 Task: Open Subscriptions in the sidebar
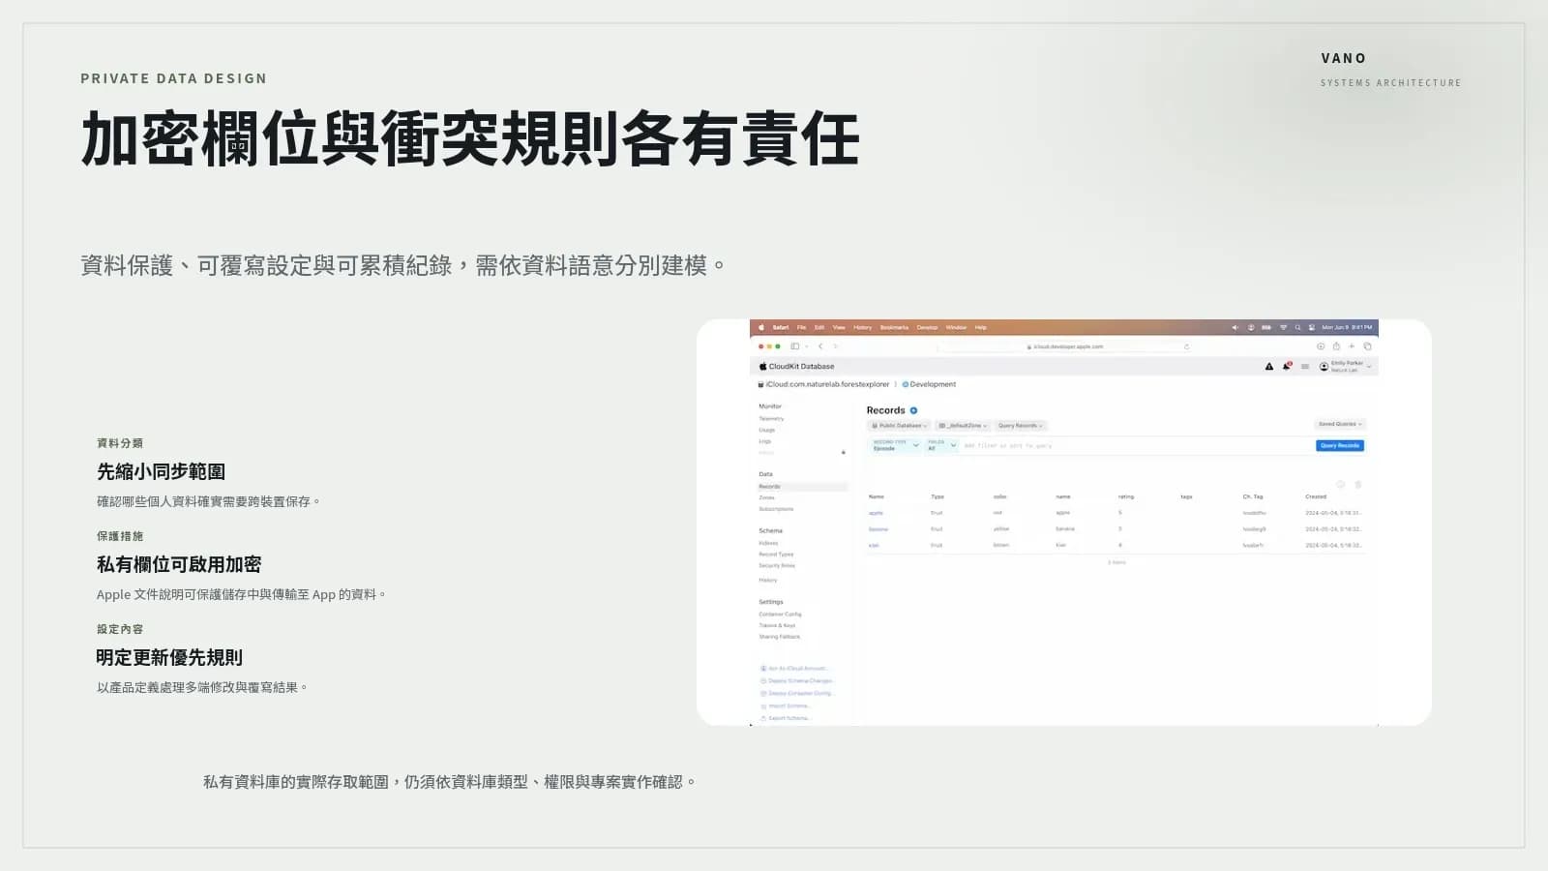point(776,509)
